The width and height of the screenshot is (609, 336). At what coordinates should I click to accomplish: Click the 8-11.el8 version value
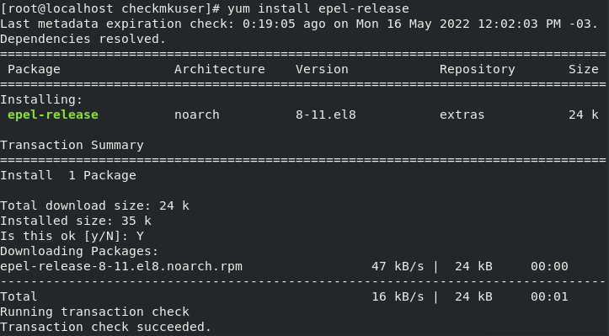point(326,115)
